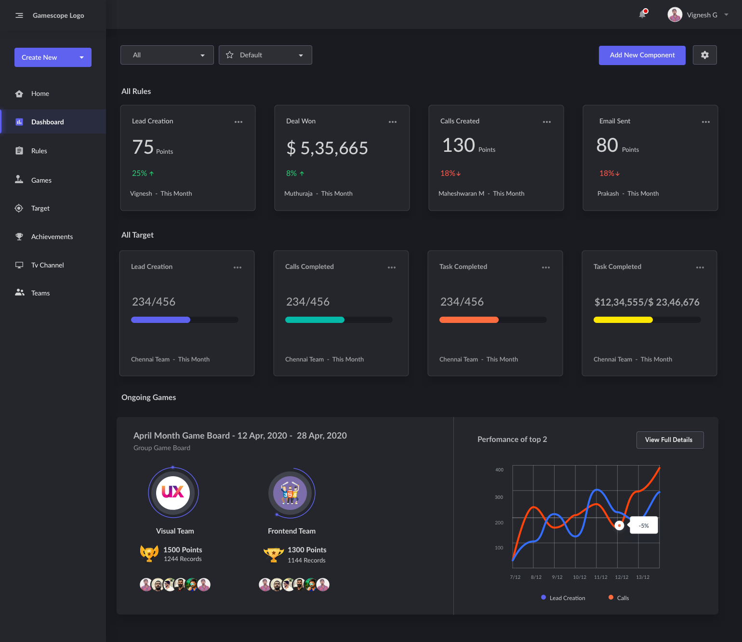Open options on Deal Won card

tap(393, 122)
